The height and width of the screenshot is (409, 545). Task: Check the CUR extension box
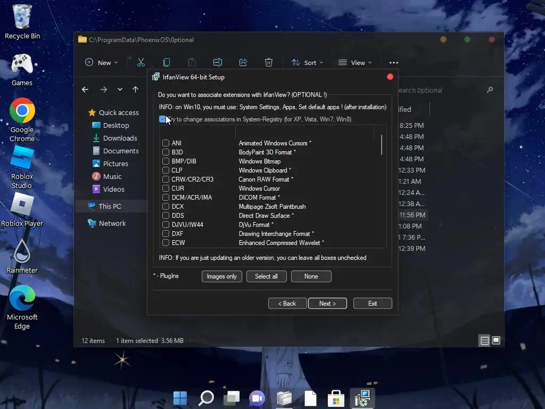[x=166, y=188]
